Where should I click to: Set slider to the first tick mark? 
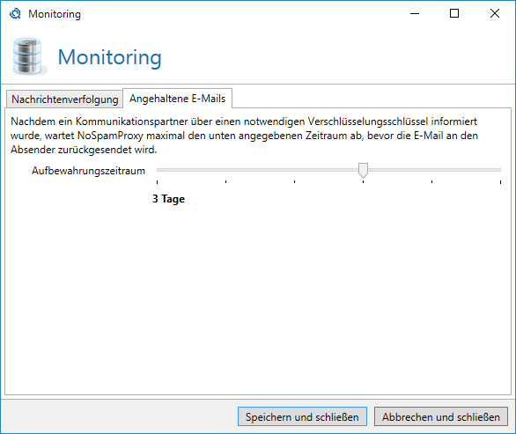click(158, 170)
